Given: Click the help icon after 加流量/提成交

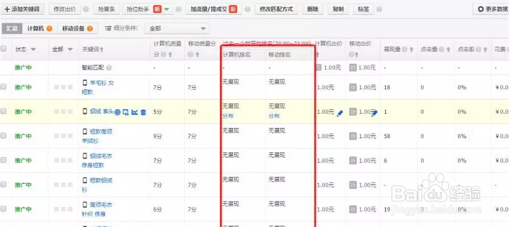Looking at the screenshot, I should pos(247,10).
